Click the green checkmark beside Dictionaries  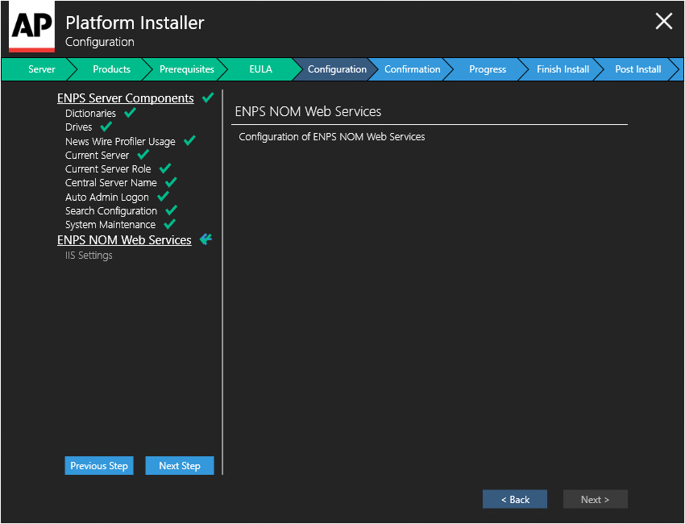pos(131,113)
